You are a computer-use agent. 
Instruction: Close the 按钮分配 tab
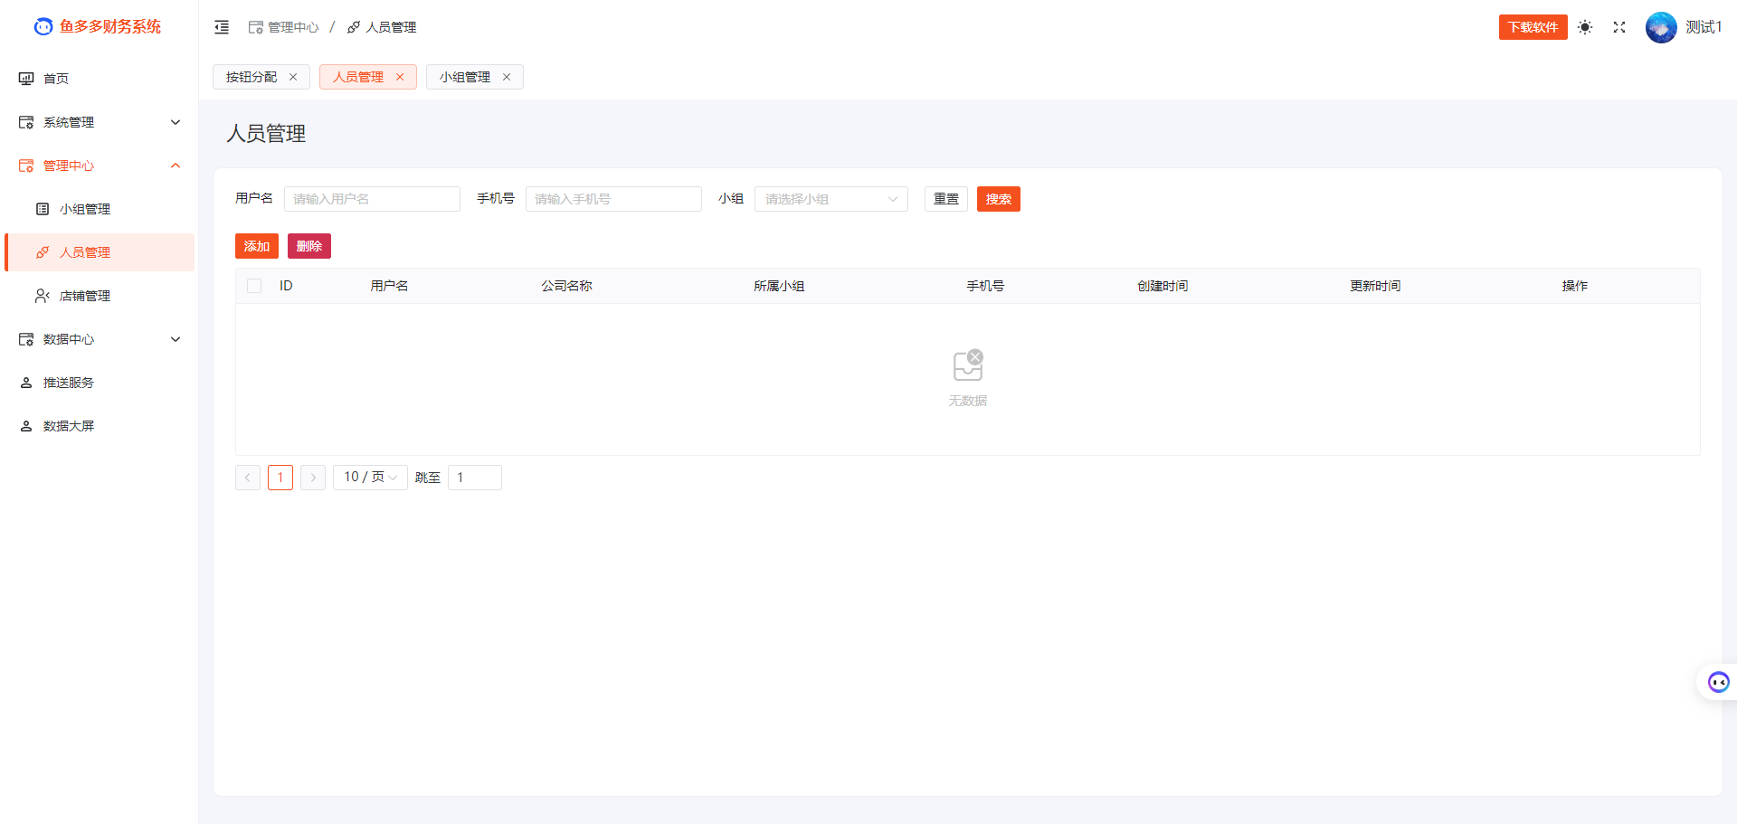click(x=293, y=77)
